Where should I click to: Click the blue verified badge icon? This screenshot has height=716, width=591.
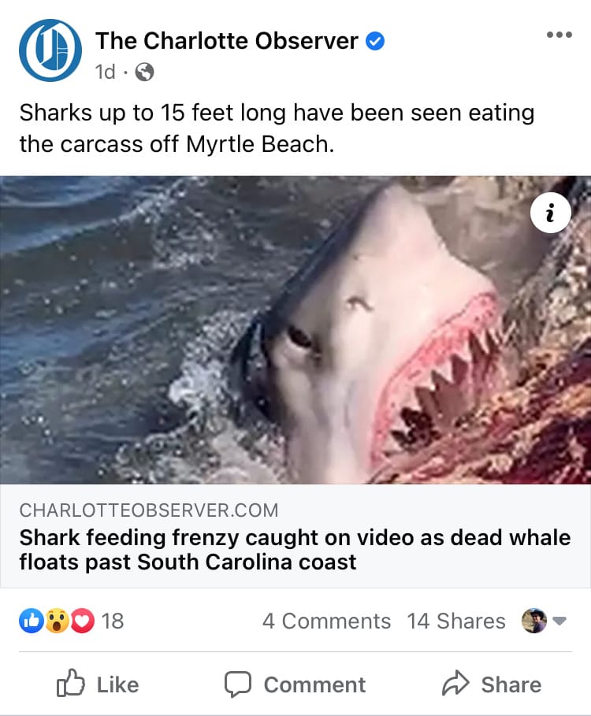point(375,42)
